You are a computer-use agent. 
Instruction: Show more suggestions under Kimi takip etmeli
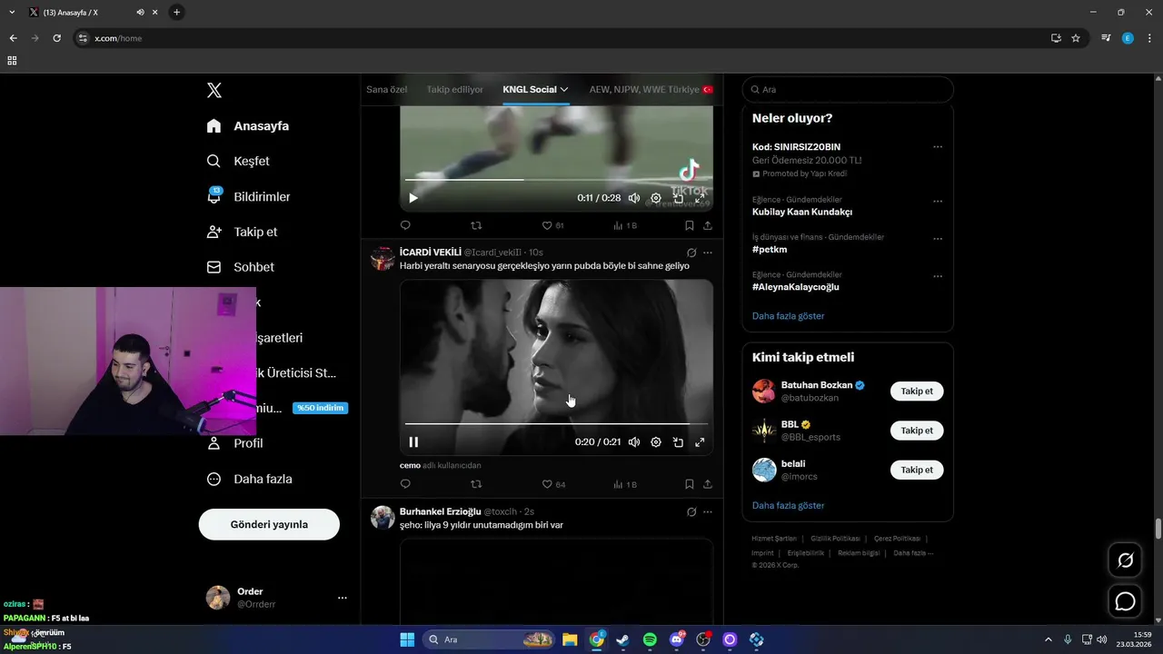pyautogui.click(x=789, y=505)
